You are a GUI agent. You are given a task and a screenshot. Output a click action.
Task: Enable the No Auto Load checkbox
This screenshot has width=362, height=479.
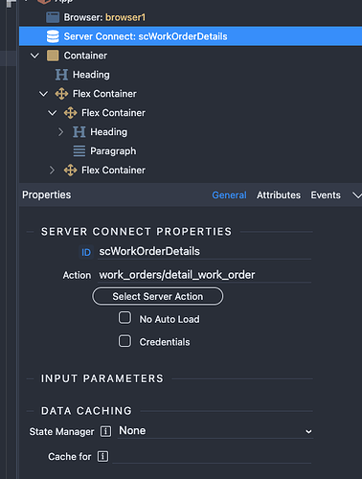124,318
